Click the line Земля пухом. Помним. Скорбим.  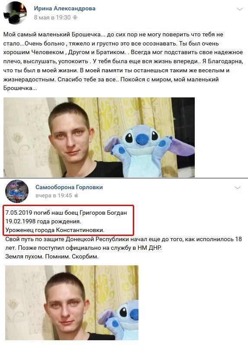[52, 257]
